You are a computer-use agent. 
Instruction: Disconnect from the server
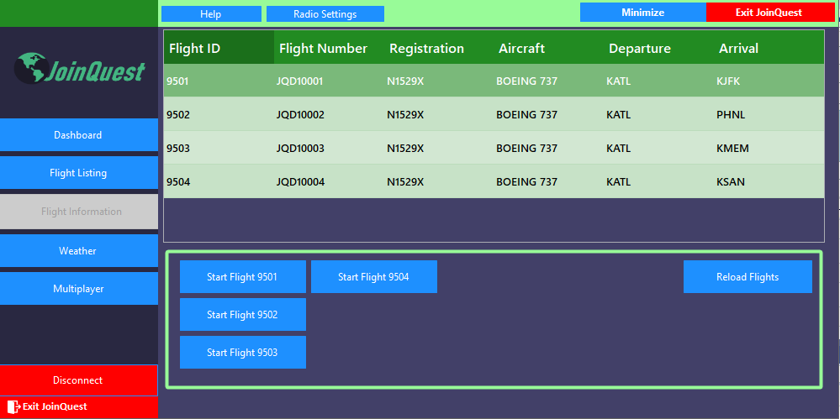point(79,380)
